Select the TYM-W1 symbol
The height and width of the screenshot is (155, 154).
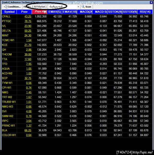click(7, 83)
